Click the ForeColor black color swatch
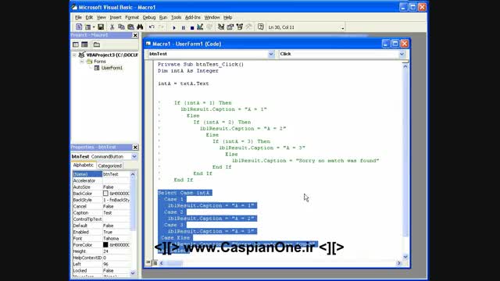This screenshot has width=500, height=281. pos(105,244)
